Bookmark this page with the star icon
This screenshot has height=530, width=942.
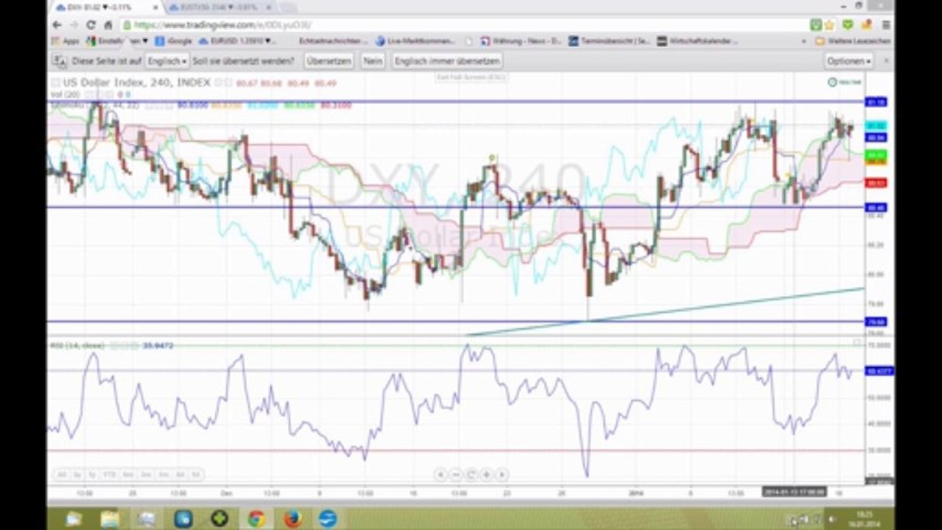pos(830,24)
